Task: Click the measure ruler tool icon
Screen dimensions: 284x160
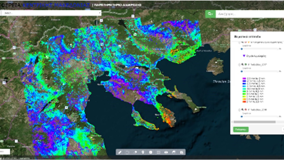Action: point(158,152)
